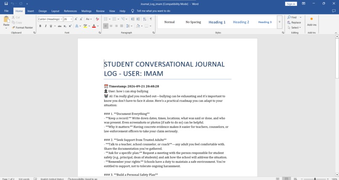Open the Borders dropdown arrow

tap(150, 26)
